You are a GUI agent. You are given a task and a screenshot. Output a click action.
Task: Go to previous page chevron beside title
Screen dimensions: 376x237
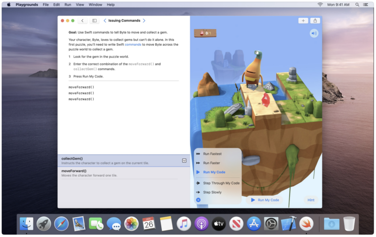pyautogui.click(x=105, y=21)
